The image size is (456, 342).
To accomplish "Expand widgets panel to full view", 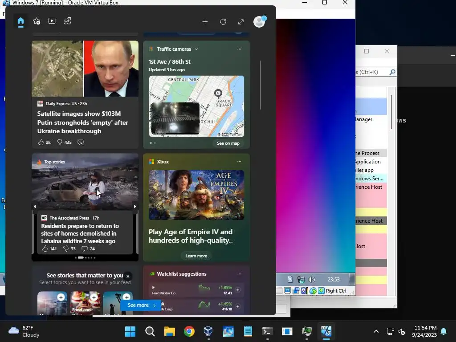I will point(241,22).
